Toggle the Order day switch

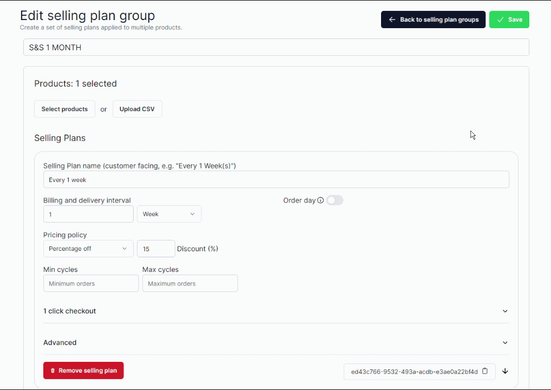(334, 200)
